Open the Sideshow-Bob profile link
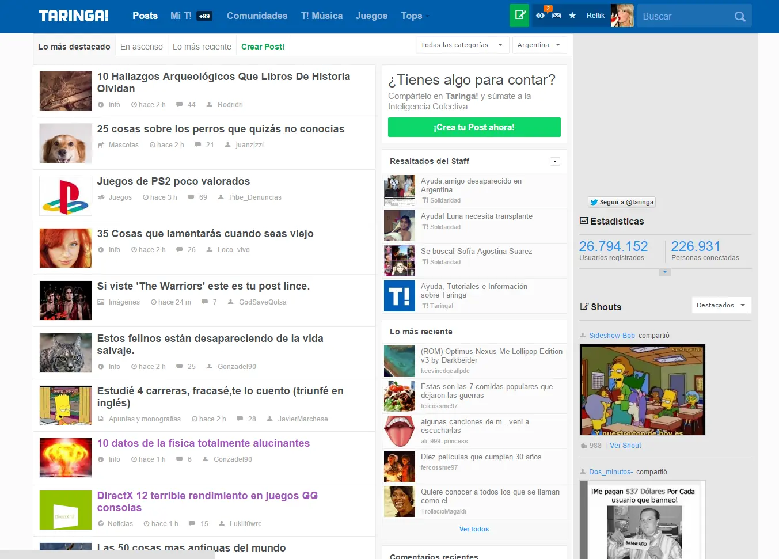Image resolution: width=779 pixels, height=559 pixels. (612, 336)
